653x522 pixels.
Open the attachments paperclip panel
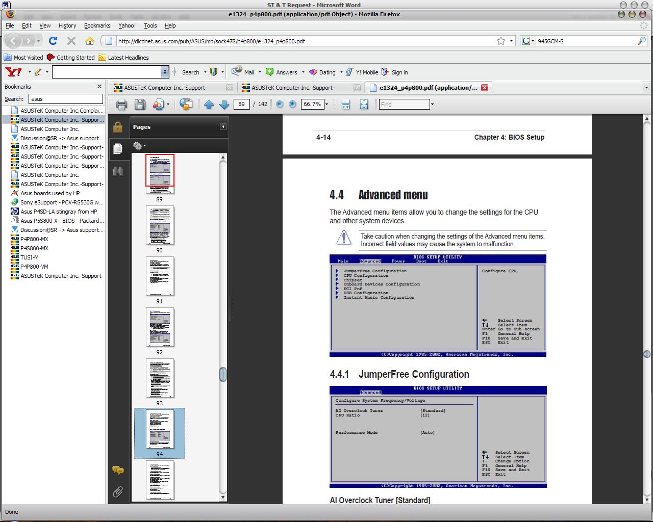tap(118, 492)
